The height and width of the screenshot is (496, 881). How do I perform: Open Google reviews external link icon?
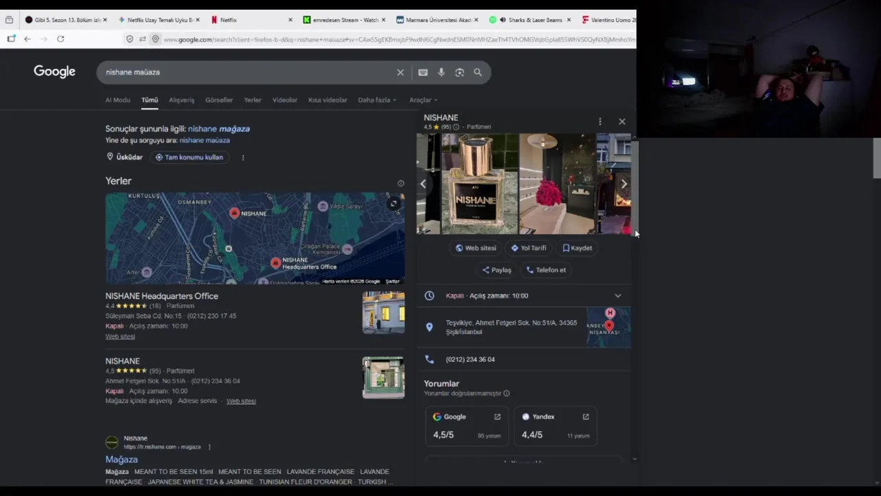[x=497, y=417]
